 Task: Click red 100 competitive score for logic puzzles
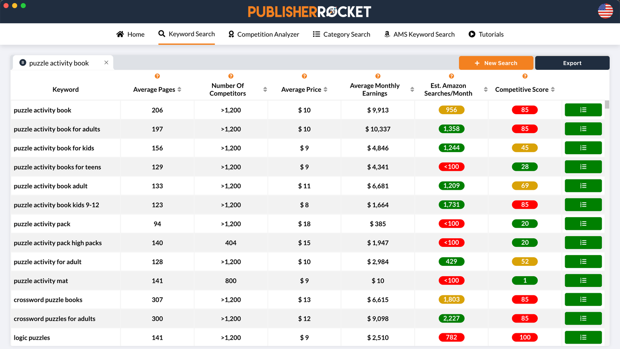pyautogui.click(x=525, y=337)
